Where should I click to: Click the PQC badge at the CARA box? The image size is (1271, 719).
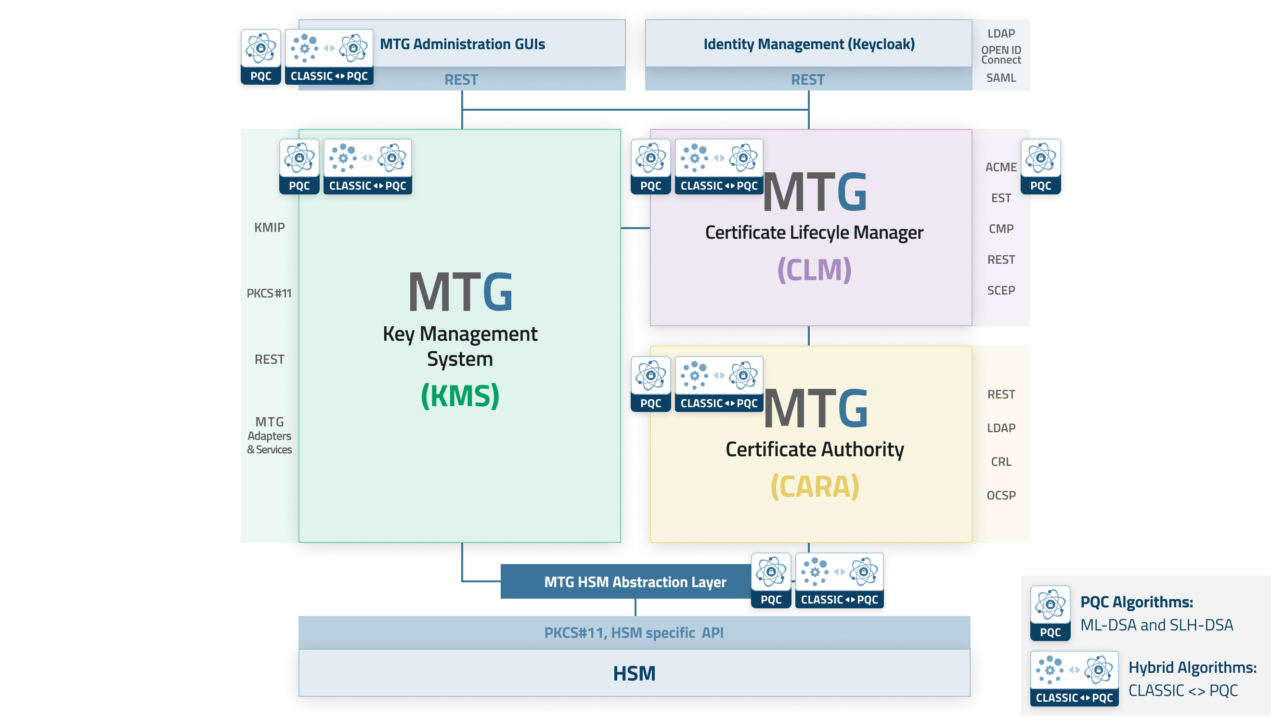tap(650, 384)
